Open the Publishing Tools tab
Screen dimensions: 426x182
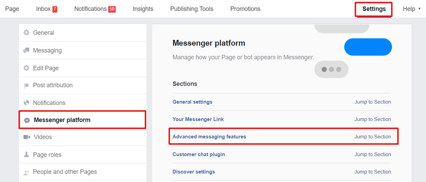coord(192,9)
